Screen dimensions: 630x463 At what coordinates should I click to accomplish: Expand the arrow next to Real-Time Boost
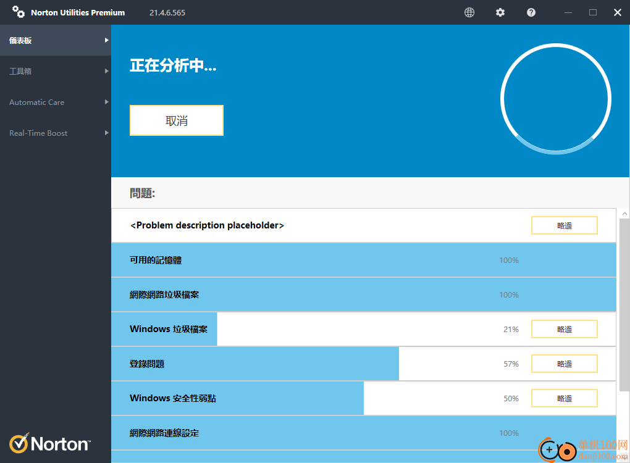click(x=106, y=133)
